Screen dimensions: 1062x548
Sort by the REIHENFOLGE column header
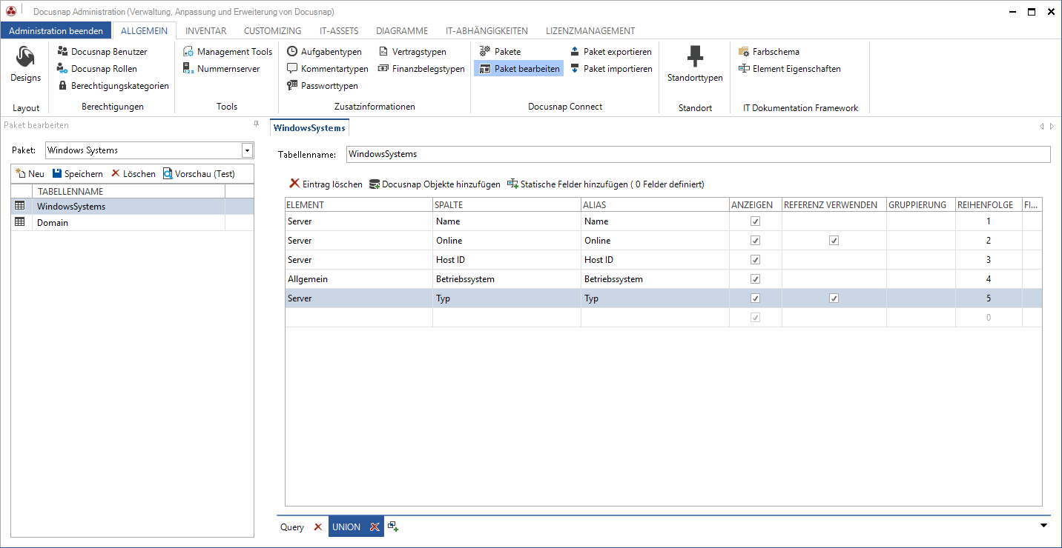pyautogui.click(x=988, y=204)
